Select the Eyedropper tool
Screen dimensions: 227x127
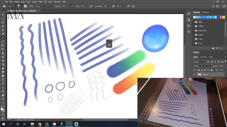pos(3,34)
